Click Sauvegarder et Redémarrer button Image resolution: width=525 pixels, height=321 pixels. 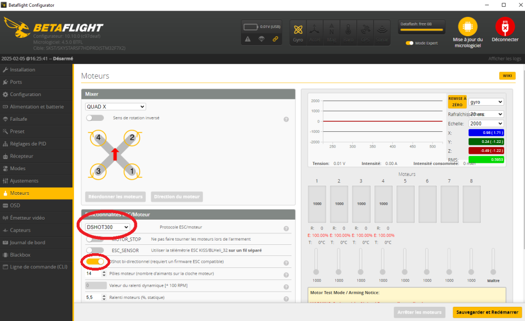487,312
